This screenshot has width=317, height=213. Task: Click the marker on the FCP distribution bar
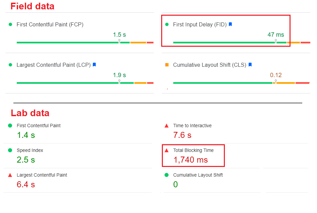[119, 40]
